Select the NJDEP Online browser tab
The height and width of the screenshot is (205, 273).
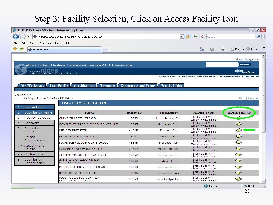(64, 49)
